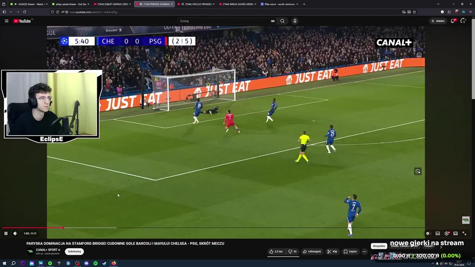Open a new browser tab

pos(304,4)
